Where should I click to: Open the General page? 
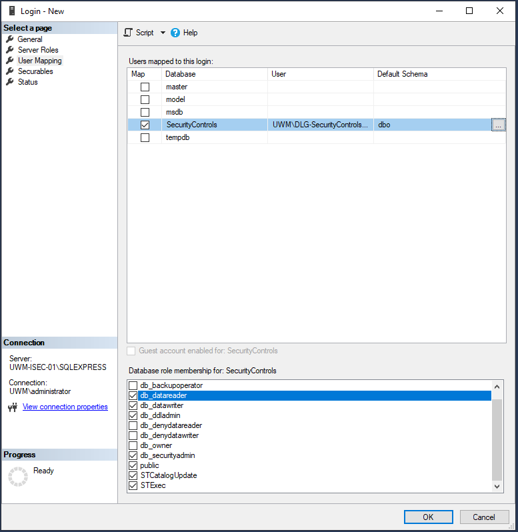[30, 39]
